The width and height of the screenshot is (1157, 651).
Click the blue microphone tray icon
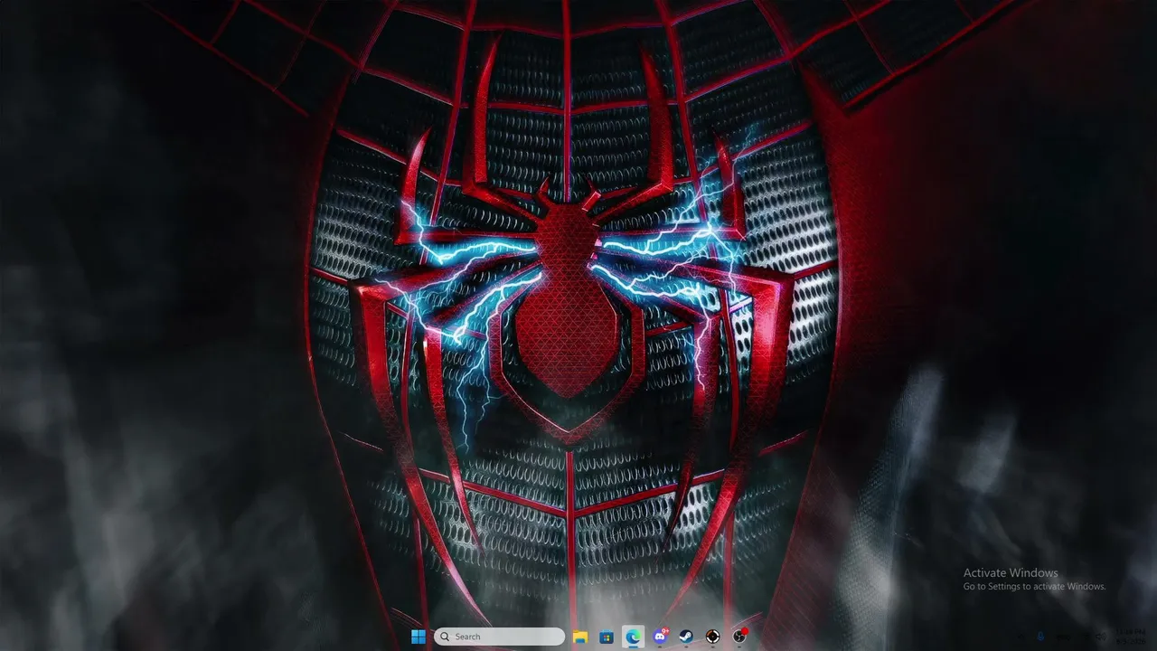pos(1042,637)
